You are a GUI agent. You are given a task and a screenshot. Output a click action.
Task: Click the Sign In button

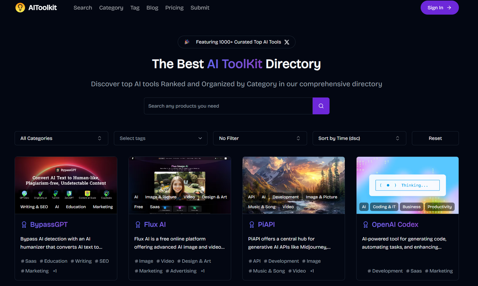[x=439, y=8]
